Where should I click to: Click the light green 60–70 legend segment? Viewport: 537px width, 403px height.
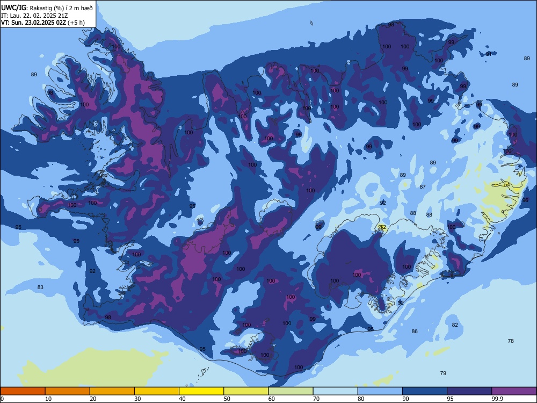291,391
